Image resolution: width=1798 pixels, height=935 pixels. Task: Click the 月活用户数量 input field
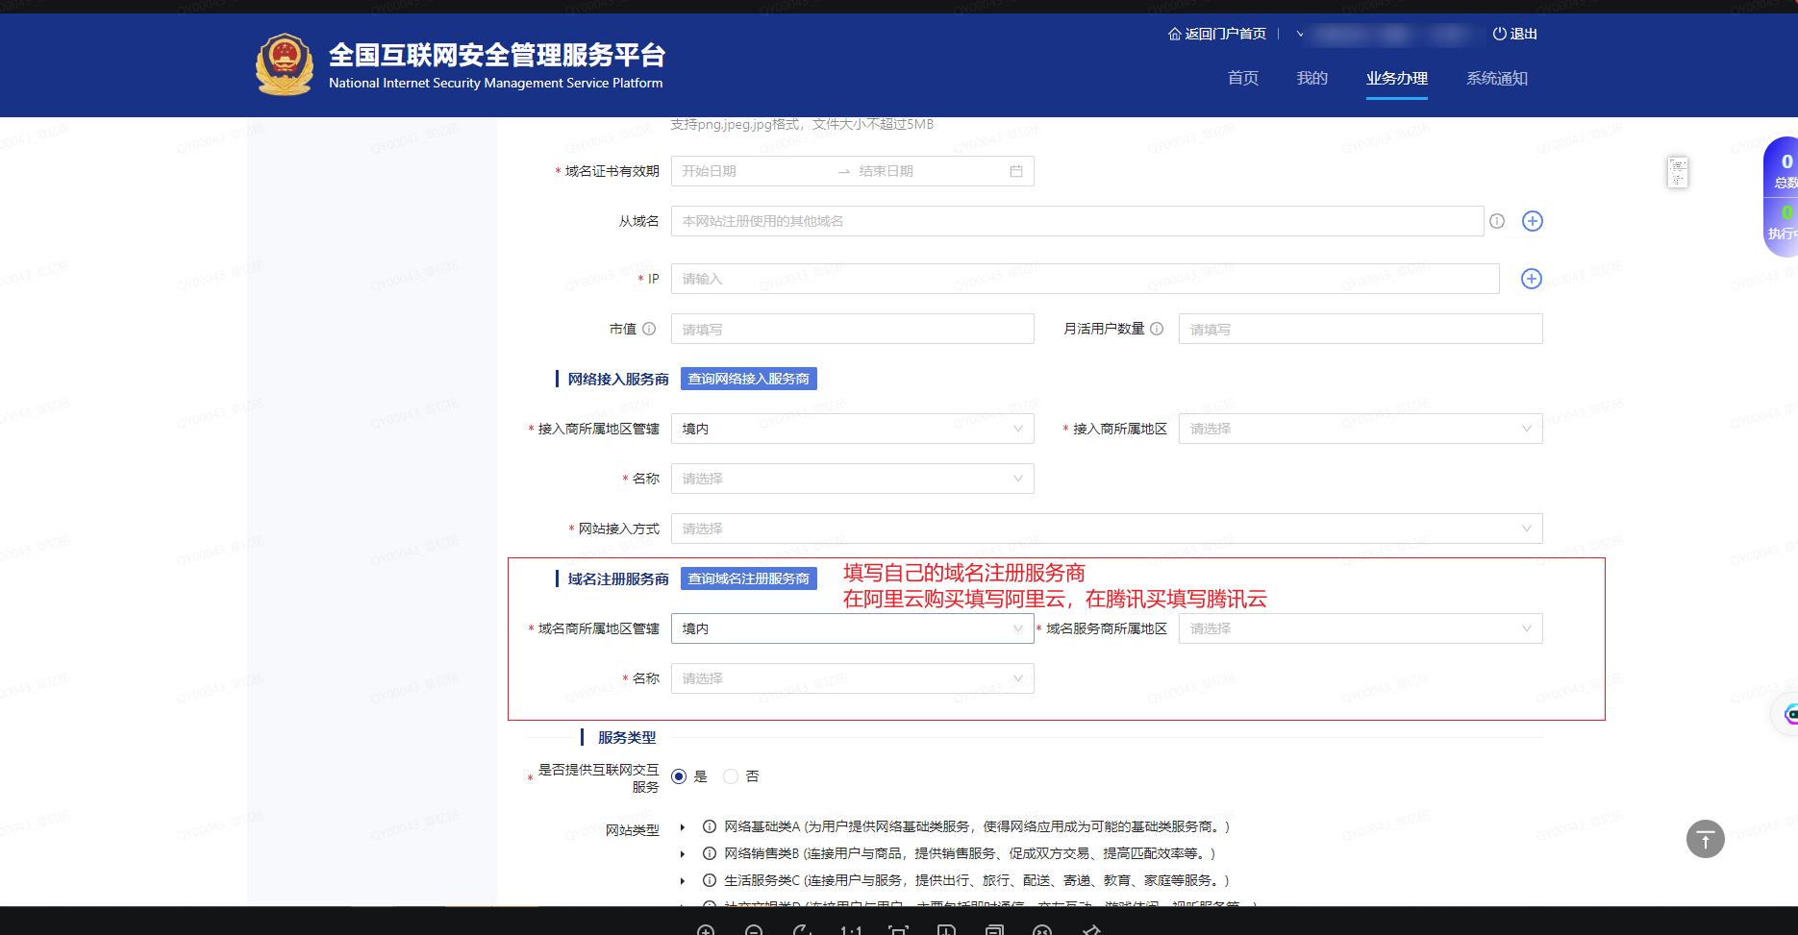pyautogui.click(x=1360, y=329)
